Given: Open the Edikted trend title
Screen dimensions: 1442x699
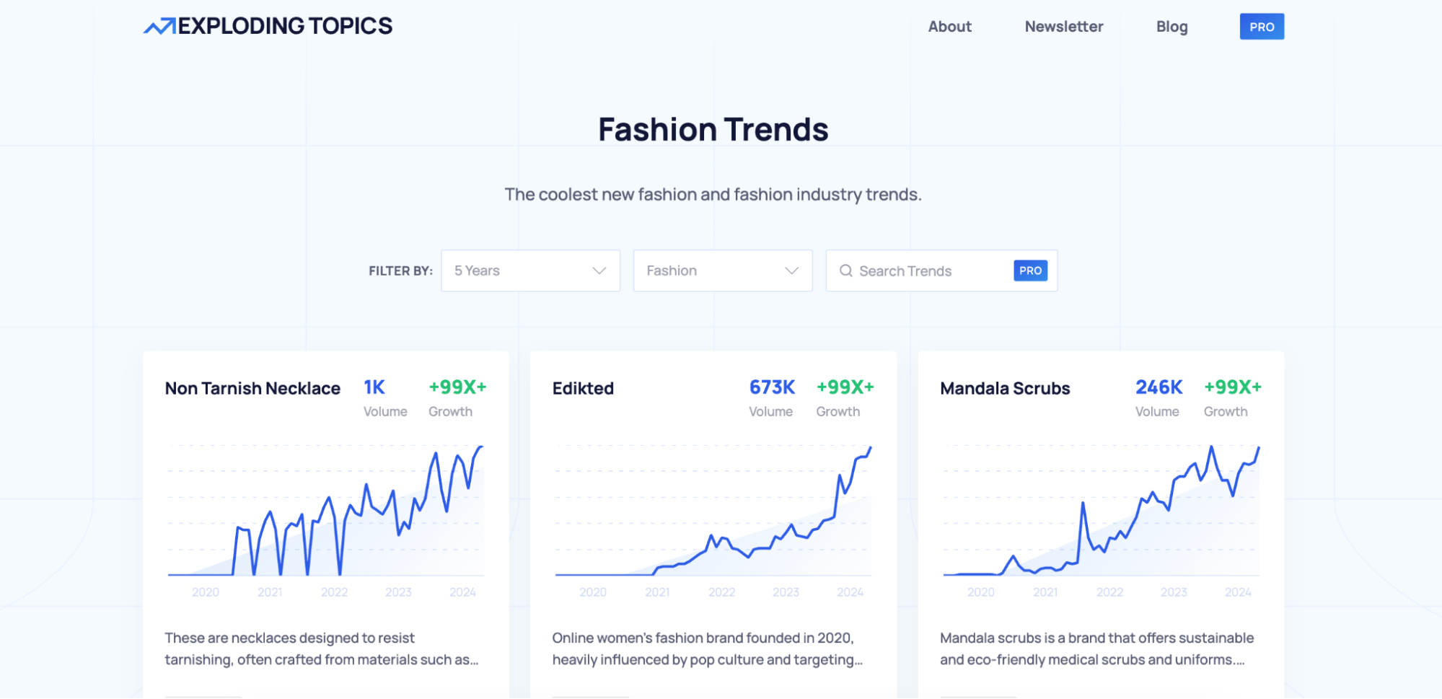Looking at the screenshot, I should [583, 388].
